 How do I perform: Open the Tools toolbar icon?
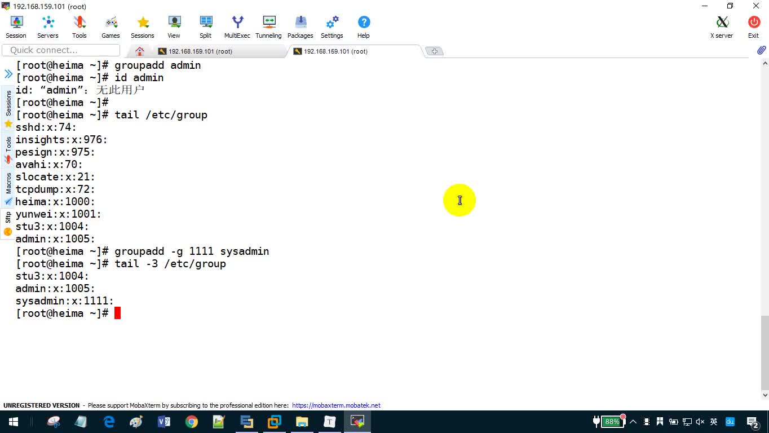(79, 27)
